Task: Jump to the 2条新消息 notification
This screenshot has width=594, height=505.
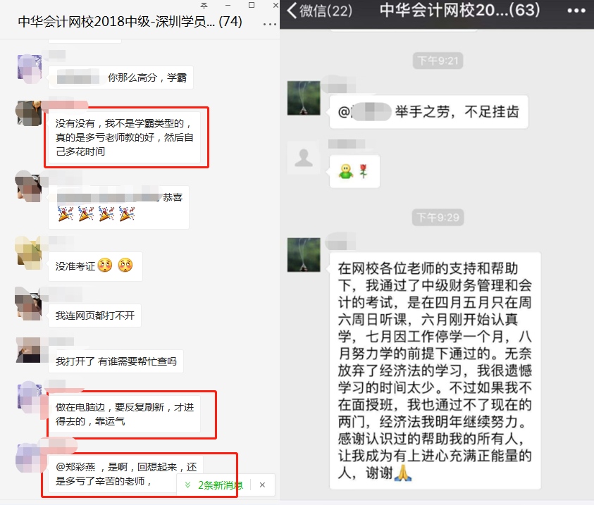Action: tap(220, 485)
